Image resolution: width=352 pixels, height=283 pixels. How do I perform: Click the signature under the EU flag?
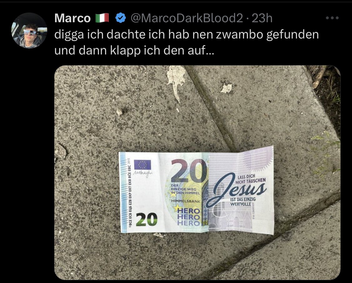coord(143,173)
